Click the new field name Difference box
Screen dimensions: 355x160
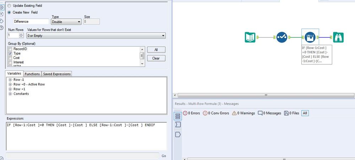31,22
